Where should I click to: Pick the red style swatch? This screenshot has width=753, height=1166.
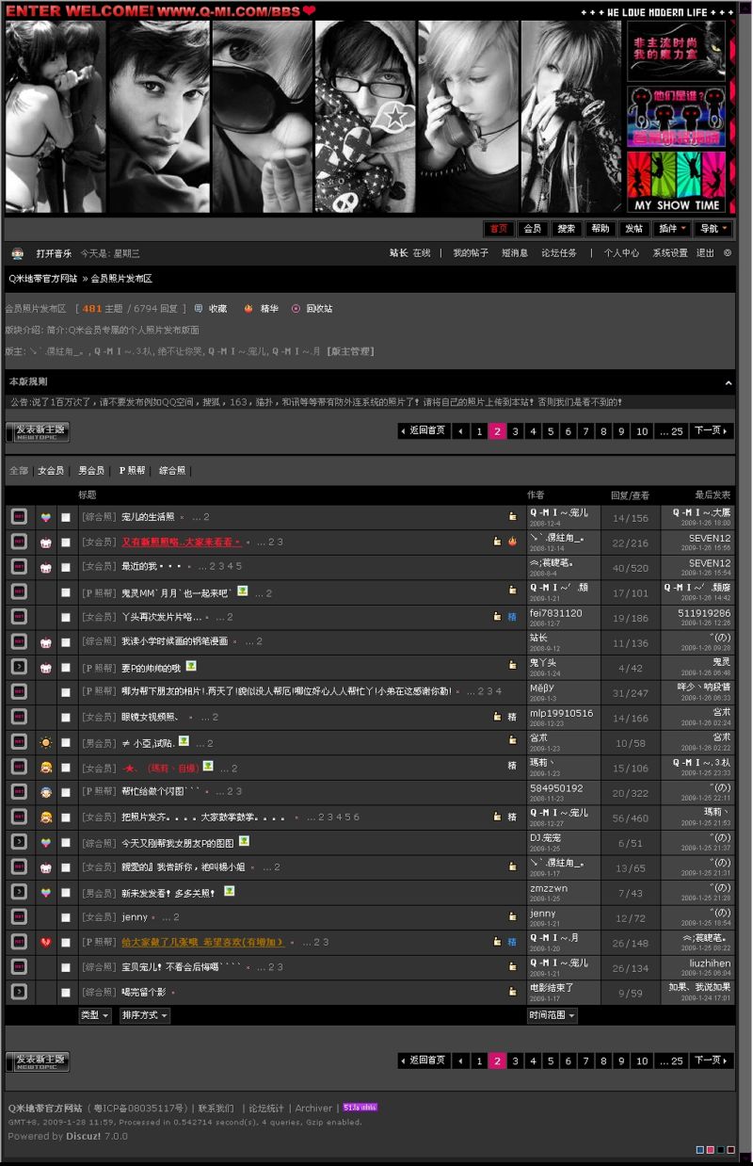[x=730, y=1150]
